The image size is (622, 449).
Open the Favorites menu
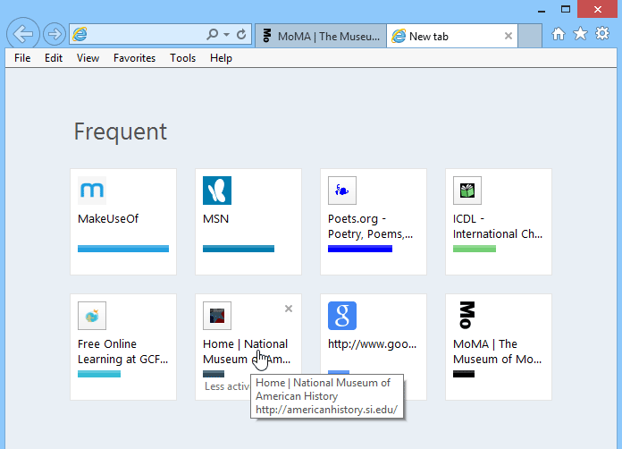134,58
